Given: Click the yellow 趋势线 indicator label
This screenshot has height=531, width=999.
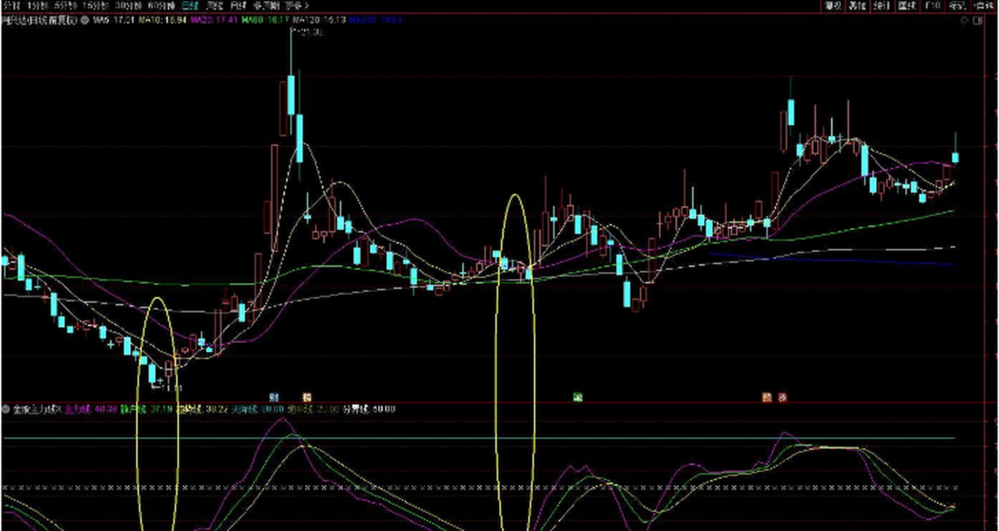Looking at the screenshot, I should pyautogui.click(x=202, y=409).
